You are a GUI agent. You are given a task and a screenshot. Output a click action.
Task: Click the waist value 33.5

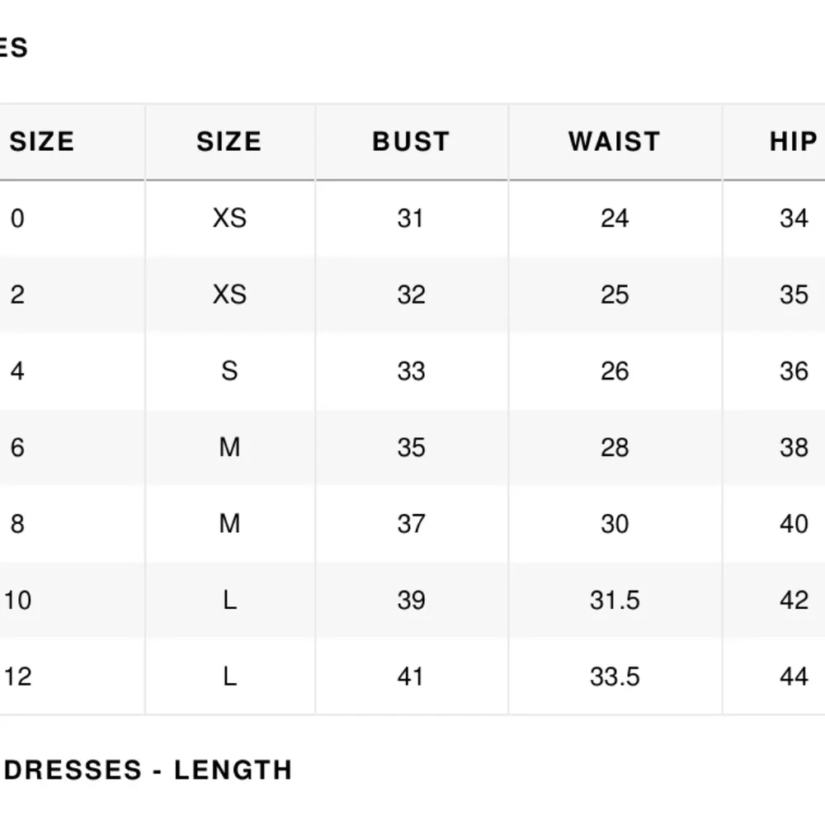click(615, 676)
